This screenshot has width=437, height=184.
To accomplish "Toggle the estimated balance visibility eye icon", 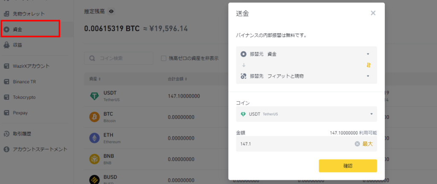I will tap(111, 12).
